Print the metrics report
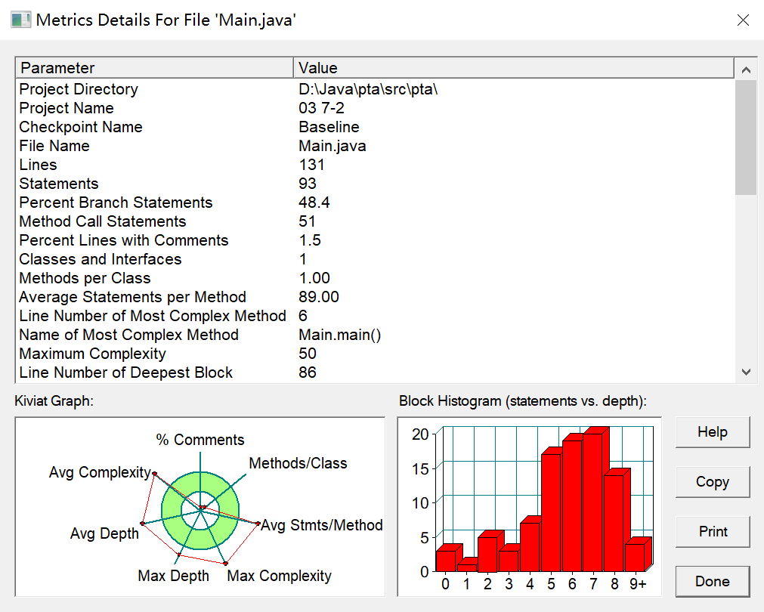Screen dimensions: 764x612 tap(713, 532)
